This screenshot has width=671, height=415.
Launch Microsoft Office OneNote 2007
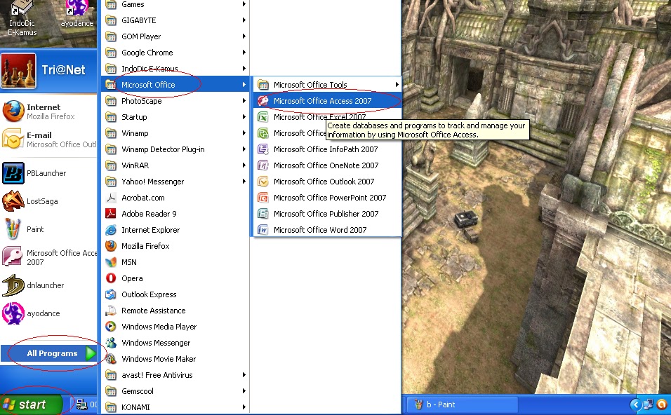327,165
